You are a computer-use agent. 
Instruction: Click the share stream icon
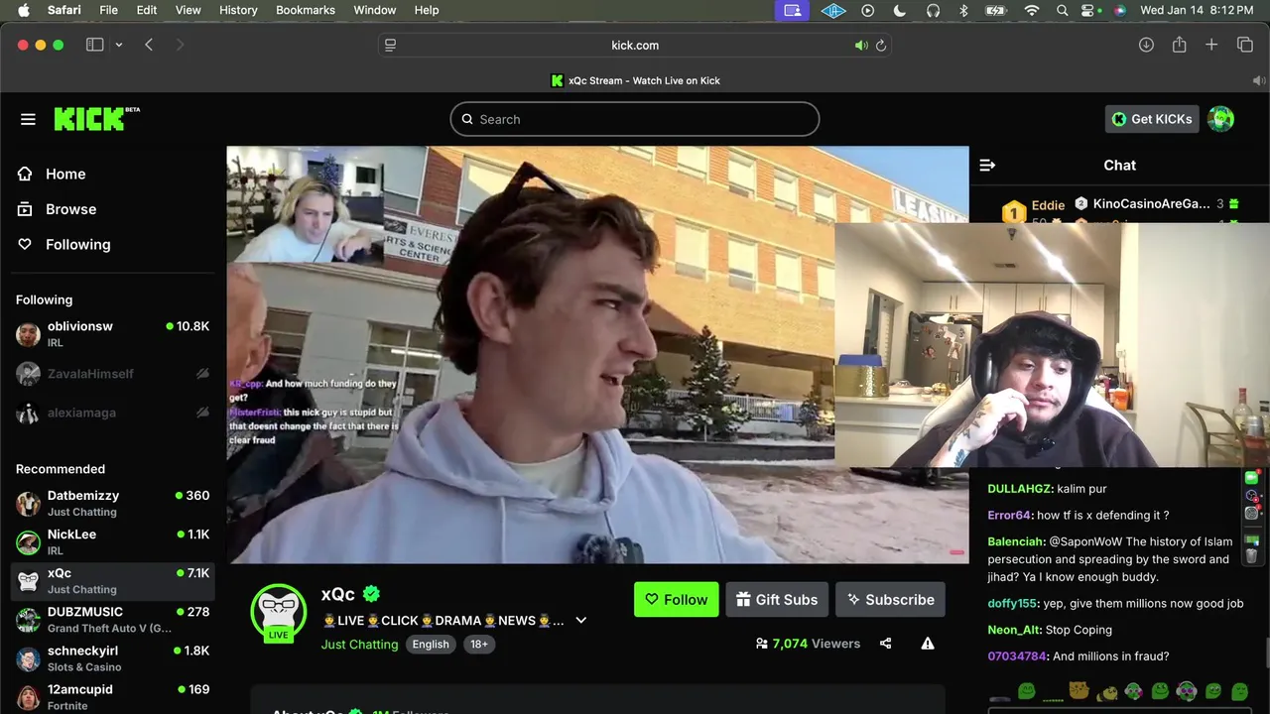(x=885, y=644)
